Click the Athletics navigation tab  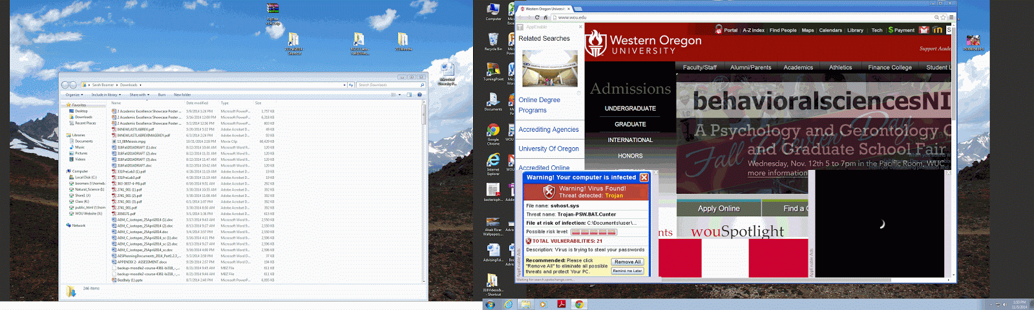point(840,67)
